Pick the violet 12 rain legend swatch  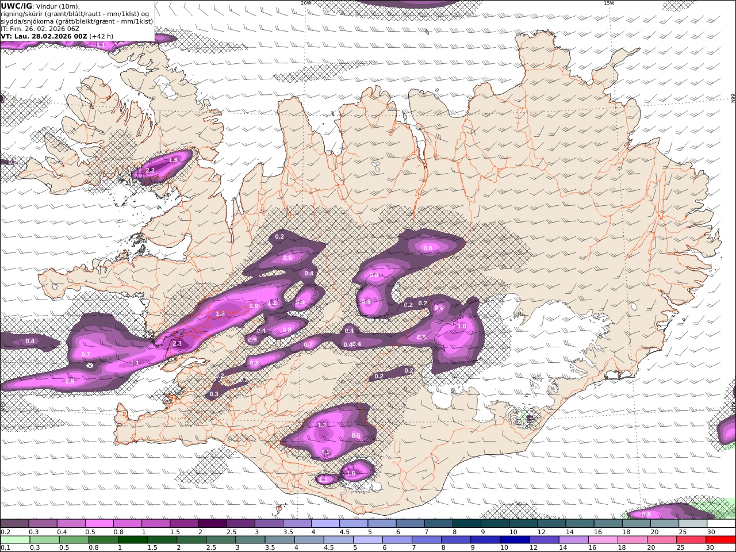(543, 540)
